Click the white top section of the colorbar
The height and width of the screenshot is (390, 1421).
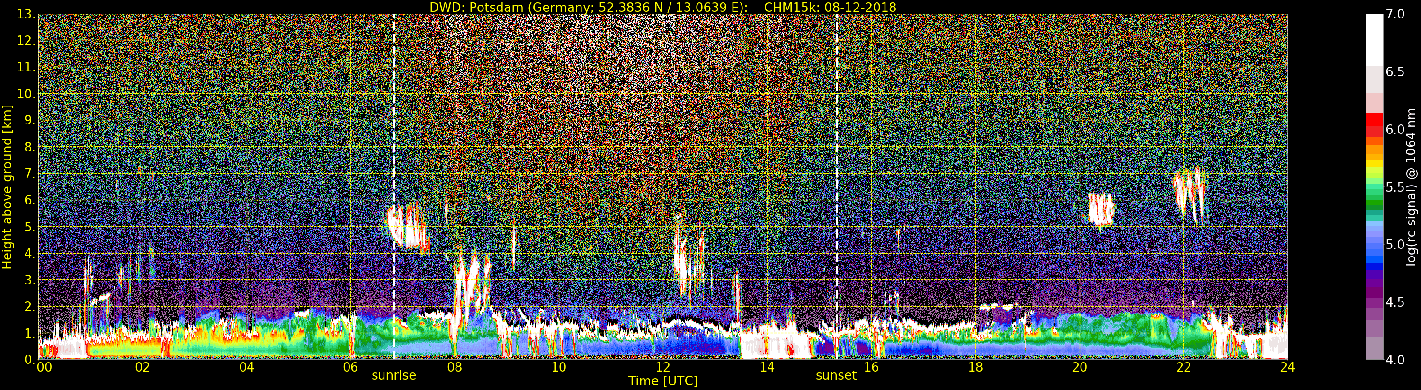1374,40
